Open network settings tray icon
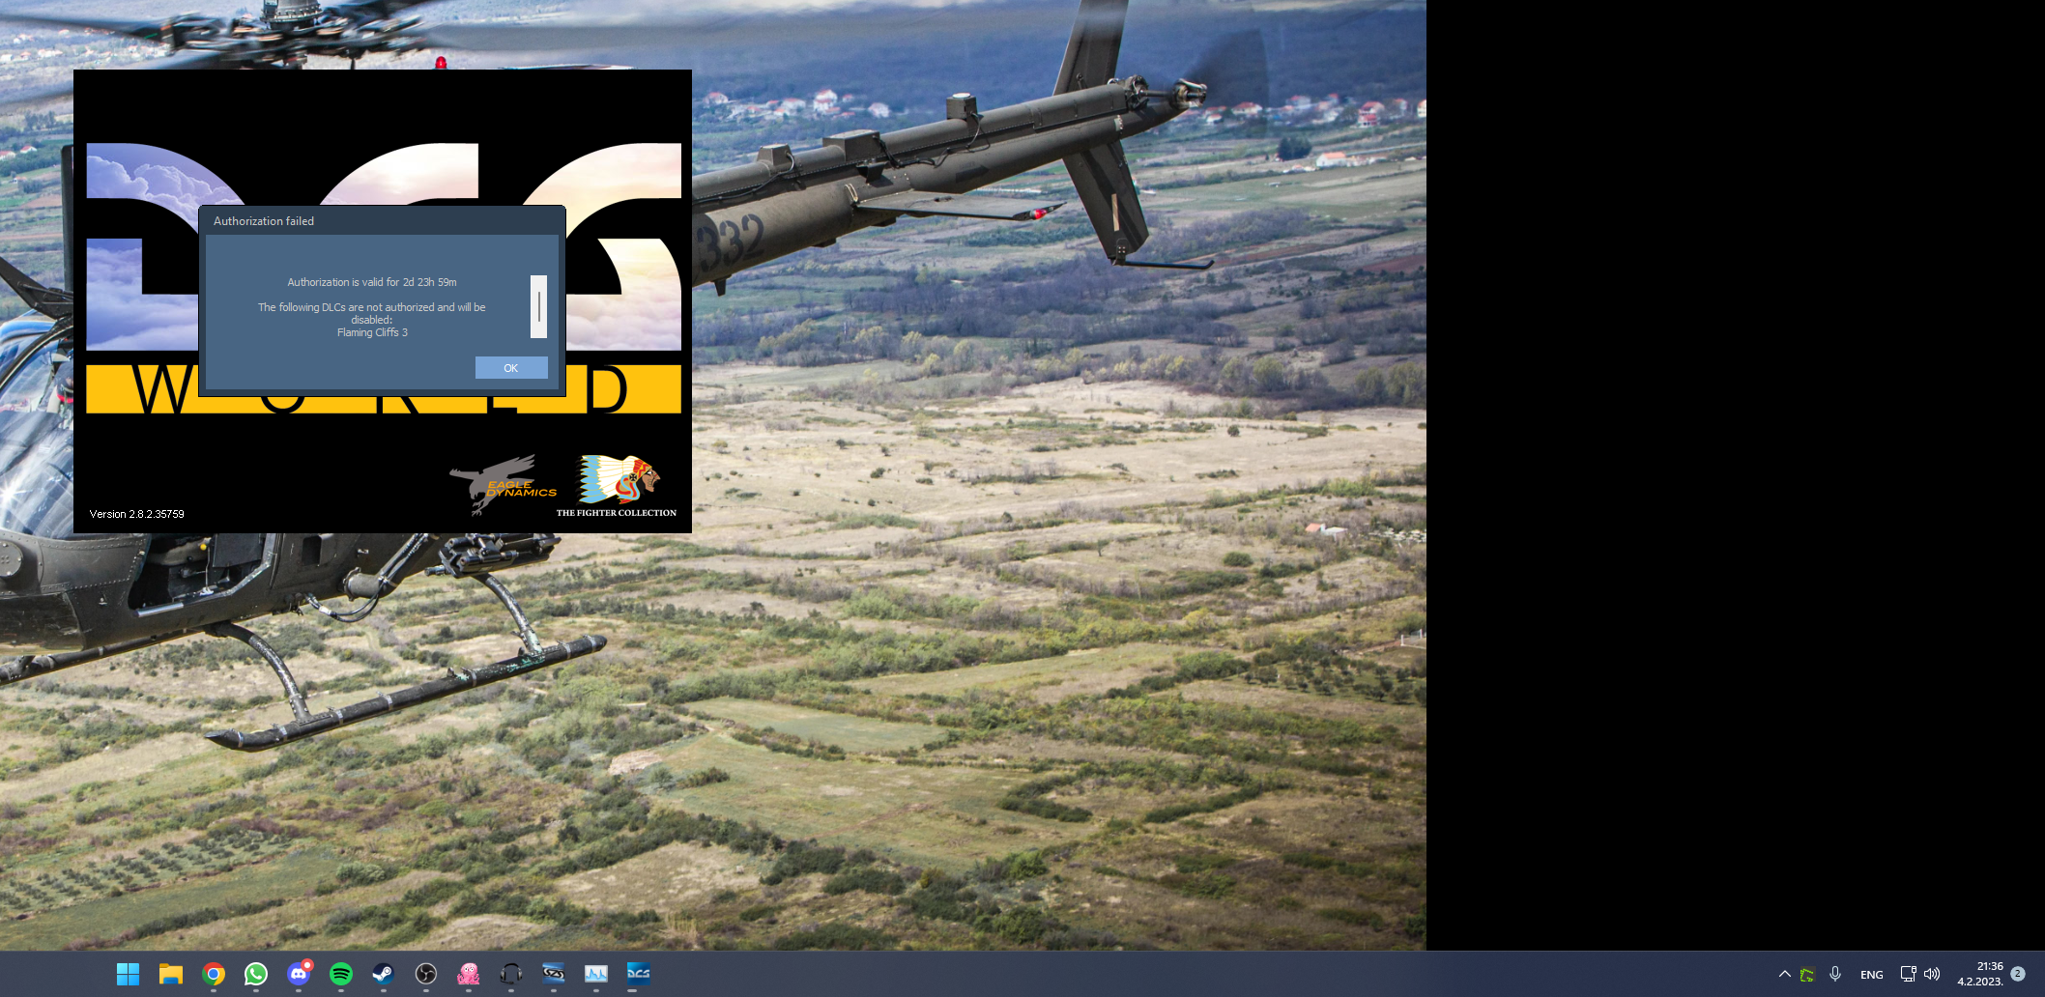The height and width of the screenshot is (997, 2045). [1908, 974]
